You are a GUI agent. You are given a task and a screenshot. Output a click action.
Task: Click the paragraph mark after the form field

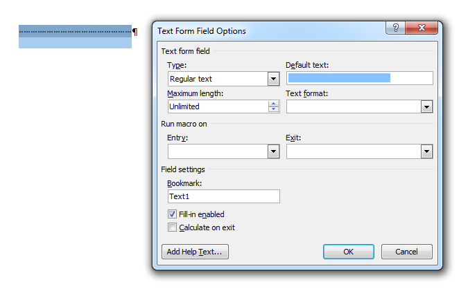pyautogui.click(x=135, y=32)
